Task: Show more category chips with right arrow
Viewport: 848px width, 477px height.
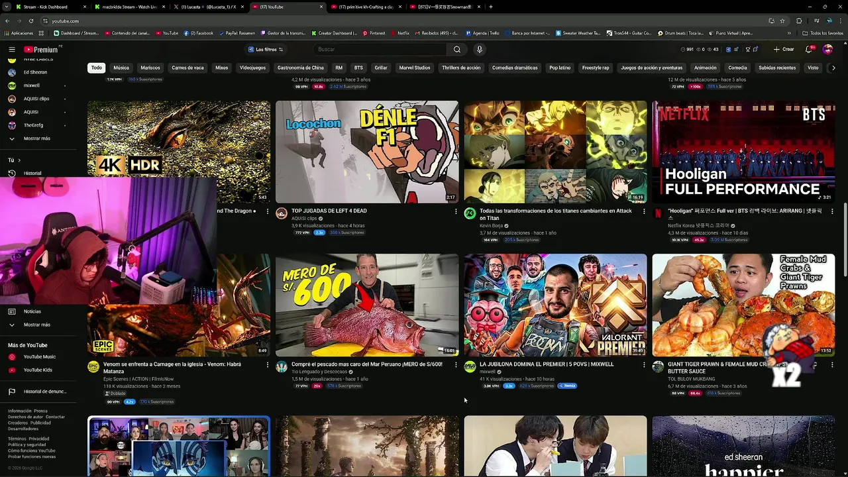Action: tap(833, 68)
